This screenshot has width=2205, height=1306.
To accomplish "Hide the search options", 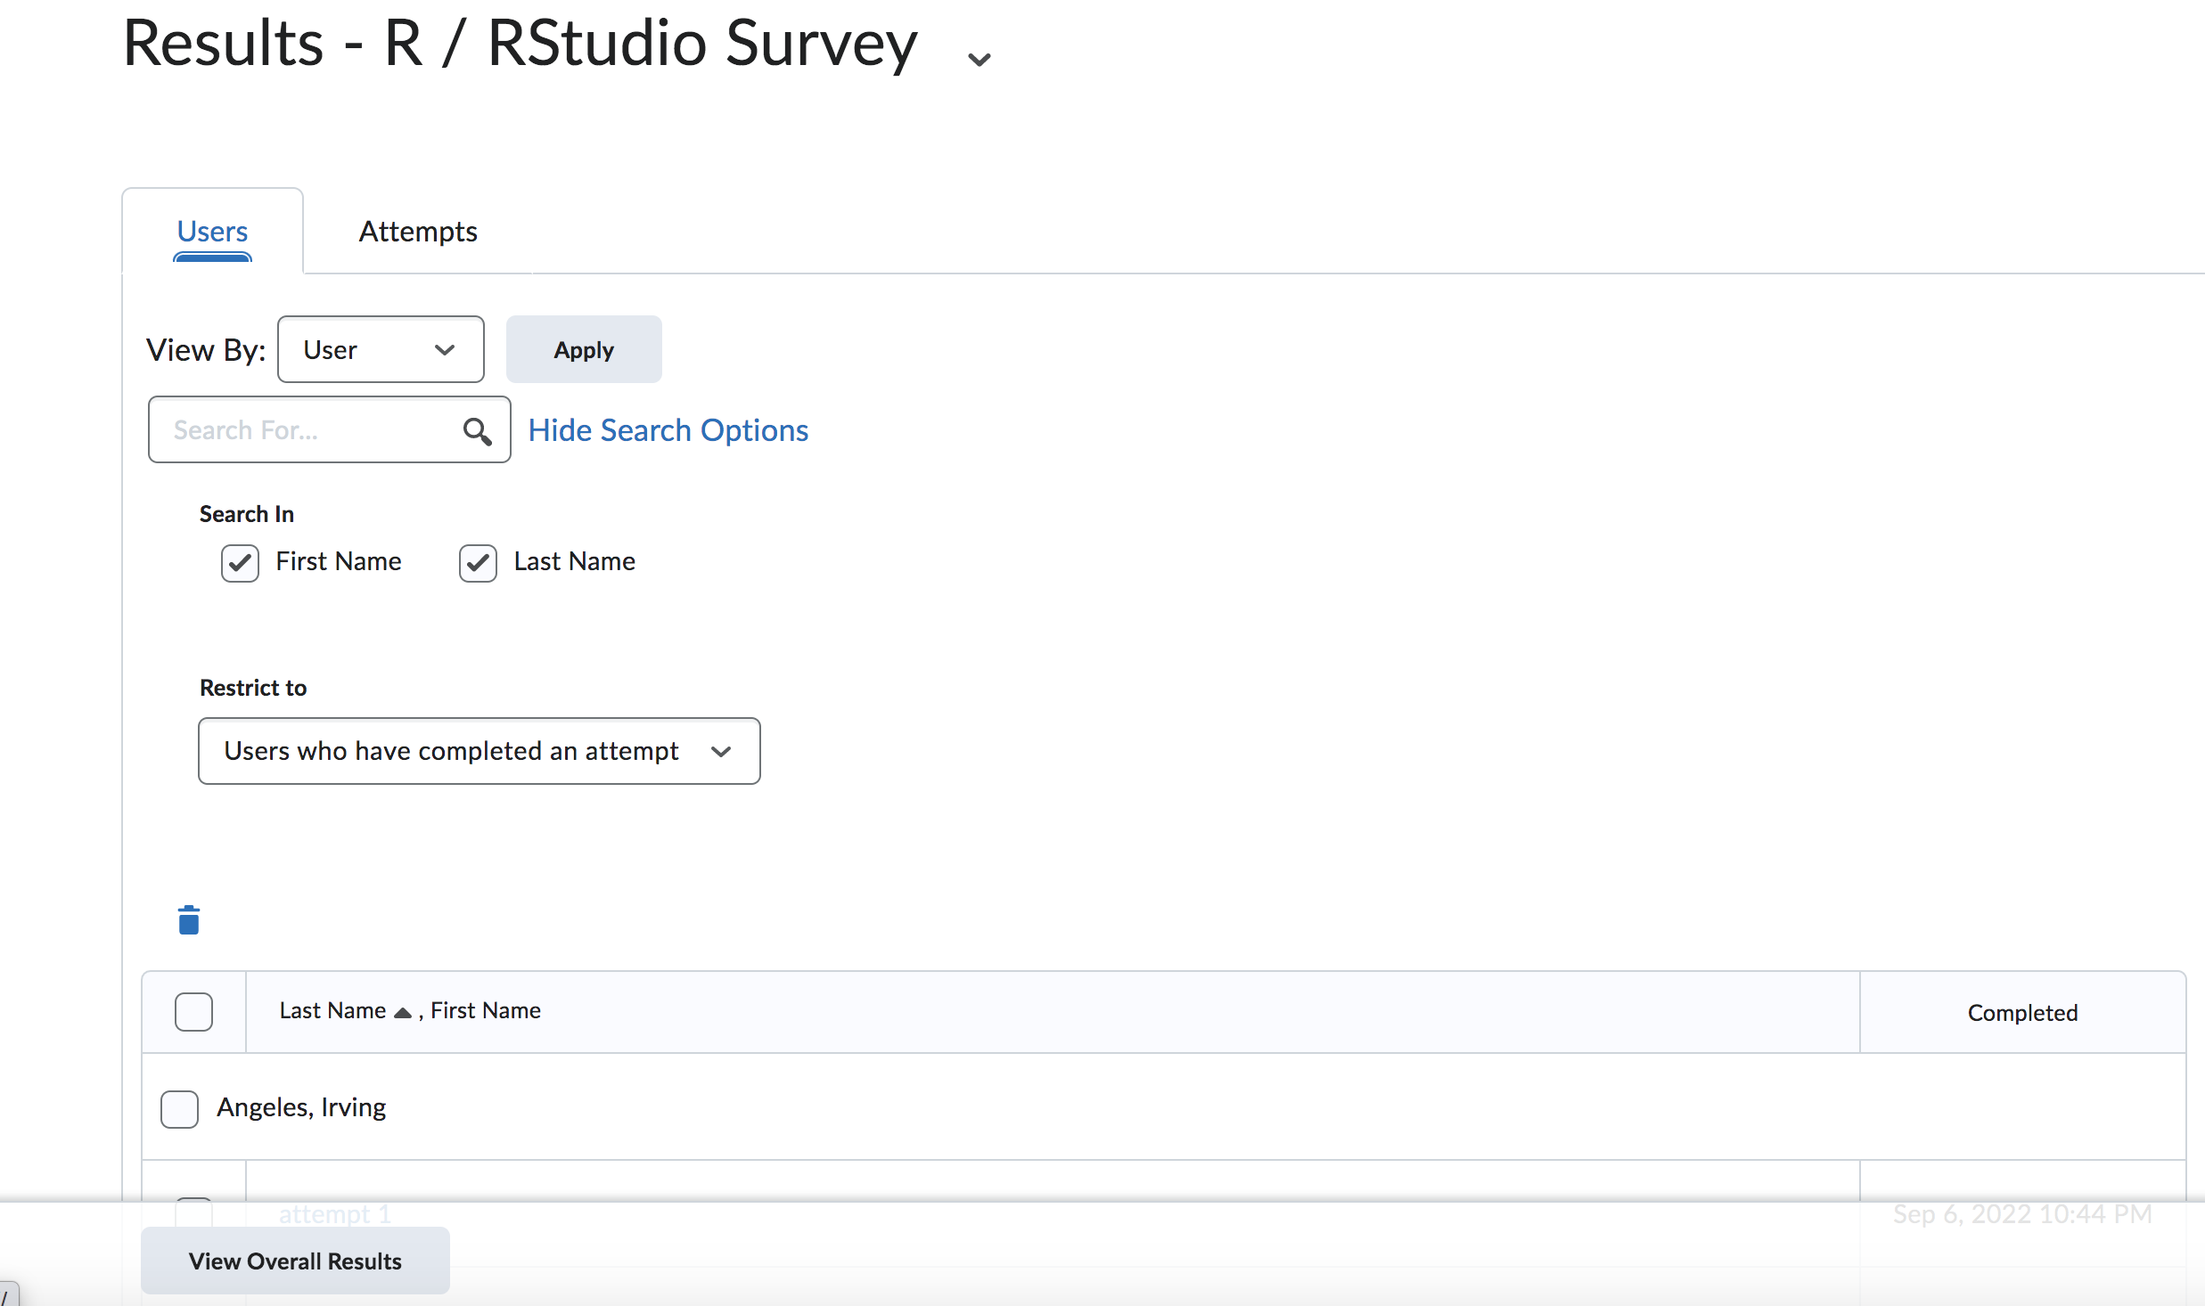I will click(x=668, y=430).
